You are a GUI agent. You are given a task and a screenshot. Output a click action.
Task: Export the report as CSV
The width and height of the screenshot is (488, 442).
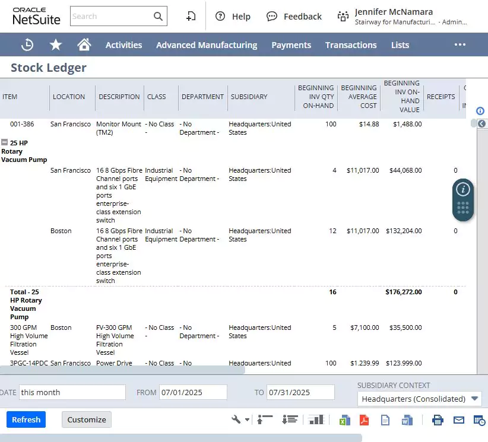(x=385, y=420)
